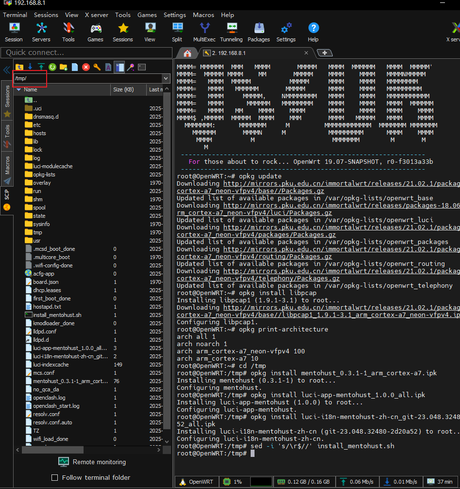
Task: Click the Quick connect input field
Action: click(x=86, y=52)
